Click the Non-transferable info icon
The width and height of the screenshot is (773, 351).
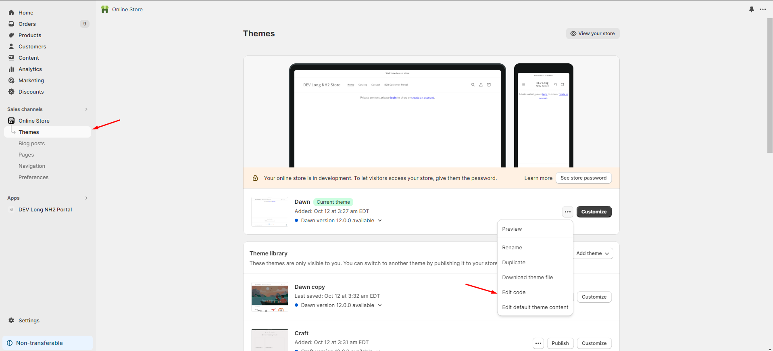[x=10, y=343]
